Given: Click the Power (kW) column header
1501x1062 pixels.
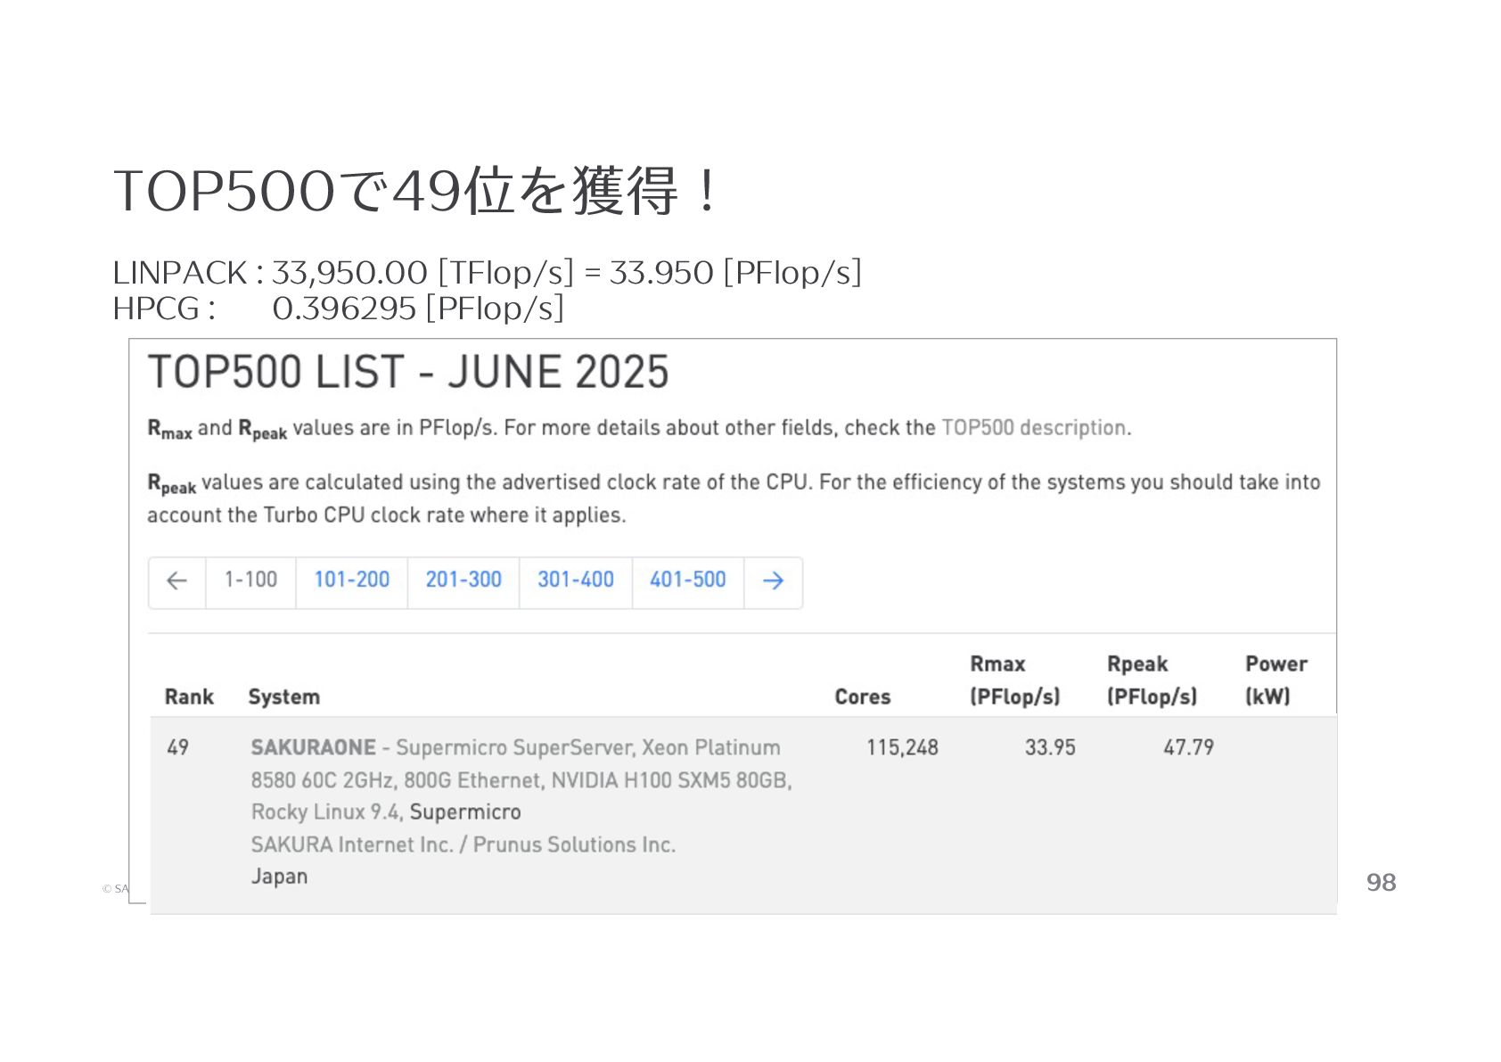Looking at the screenshot, I should (x=1276, y=680).
